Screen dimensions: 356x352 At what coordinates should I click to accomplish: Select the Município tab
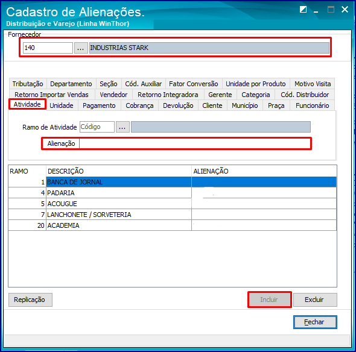245,105
